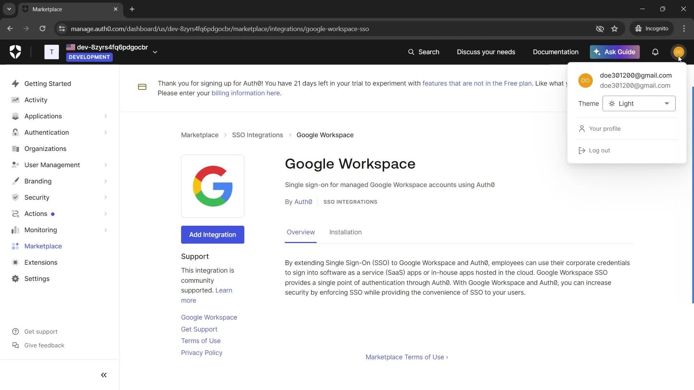Click the Monitoring bar chart icon

(x=15, y=230)
